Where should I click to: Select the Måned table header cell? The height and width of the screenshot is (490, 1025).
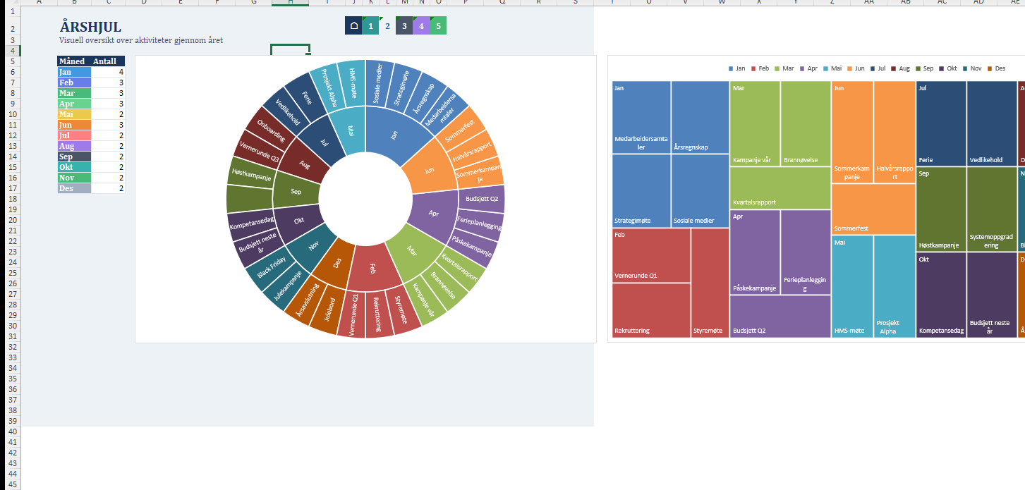coord(73,61)
